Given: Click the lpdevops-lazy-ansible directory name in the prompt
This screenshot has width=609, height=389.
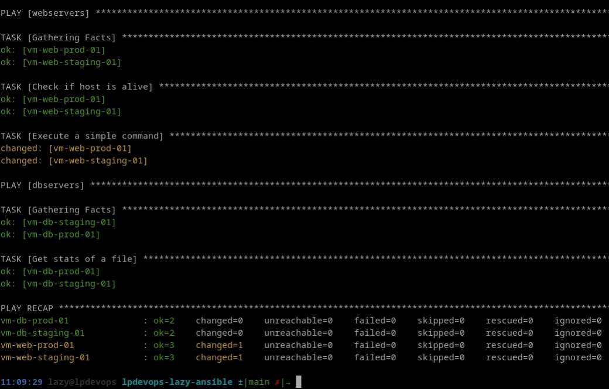Looking at the screenshot, I should click(x=177, y=382).
